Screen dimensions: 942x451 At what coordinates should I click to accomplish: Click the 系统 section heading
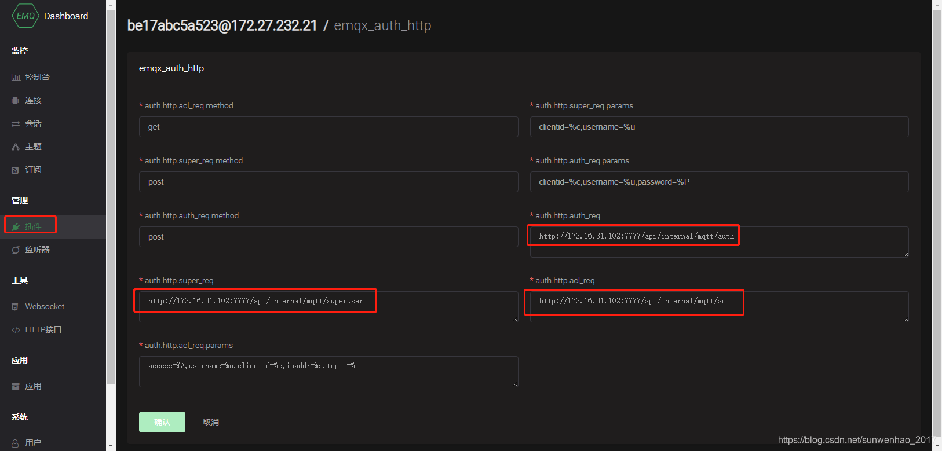click(20, 417)
